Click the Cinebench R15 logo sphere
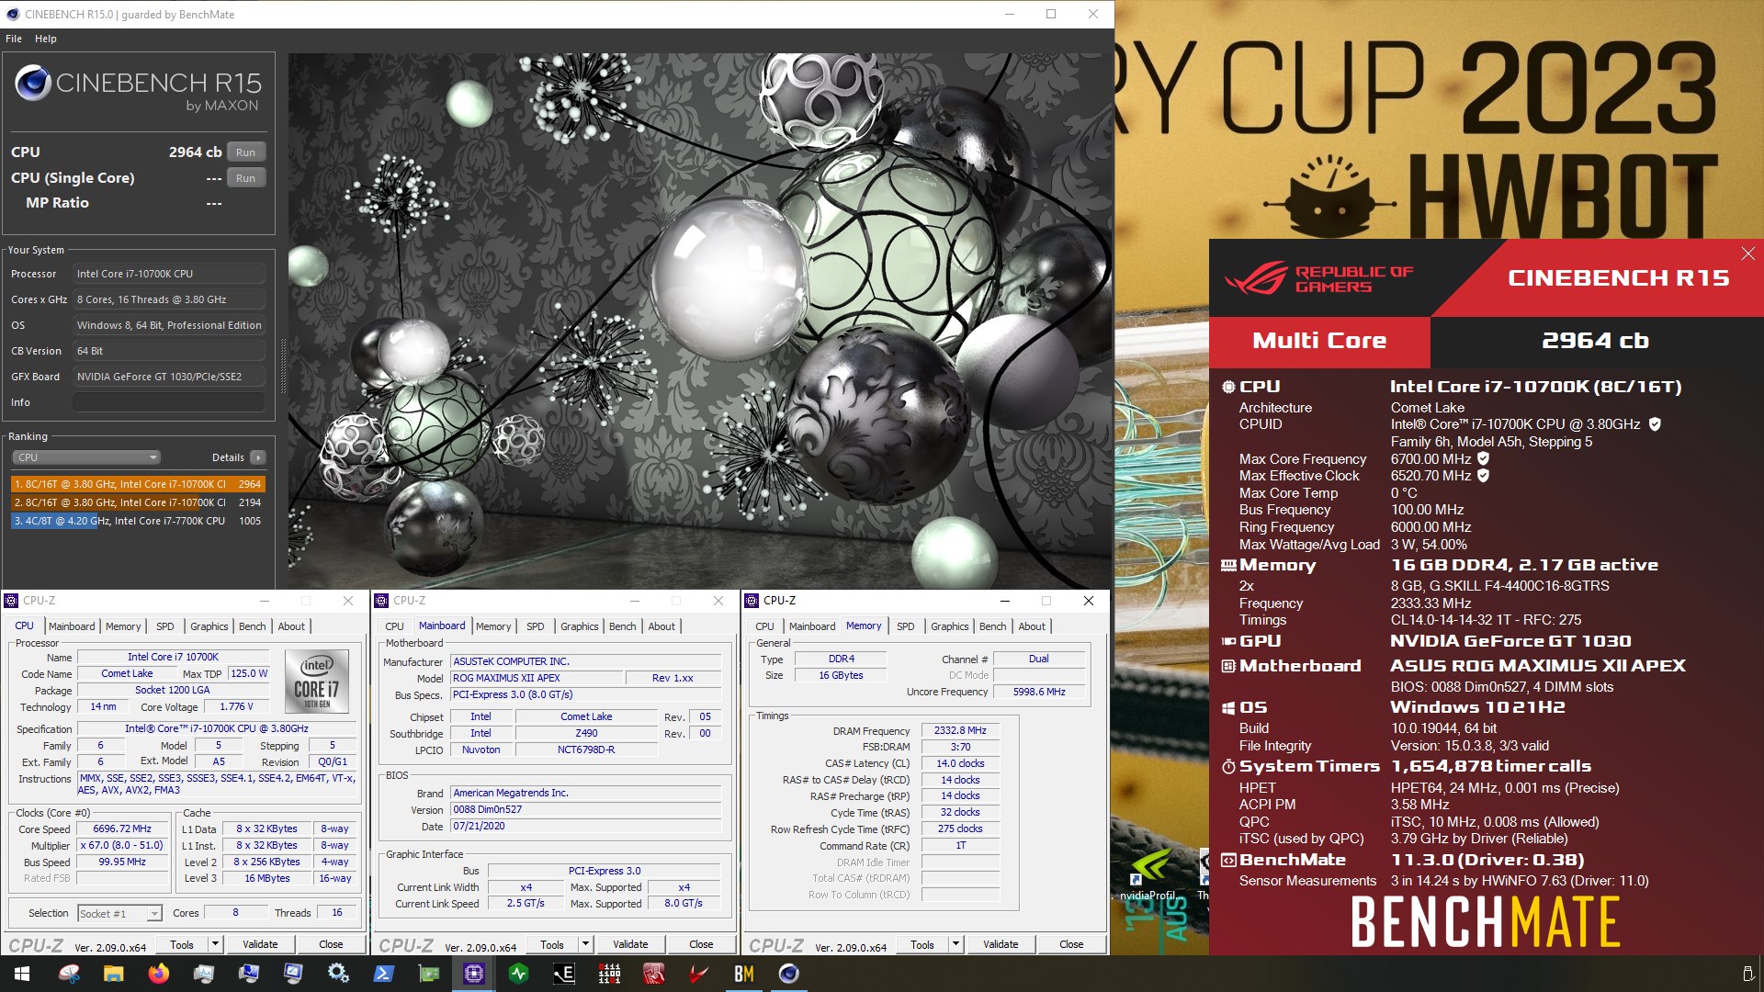 (32, 83)
